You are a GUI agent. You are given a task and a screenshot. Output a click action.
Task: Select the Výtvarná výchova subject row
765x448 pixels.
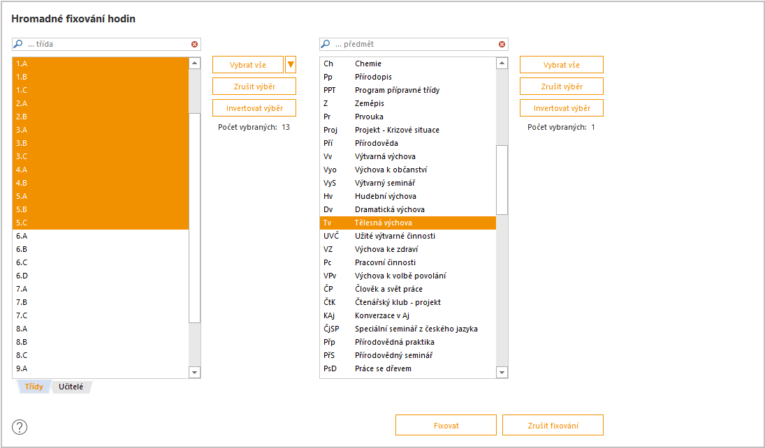(409, 156)
